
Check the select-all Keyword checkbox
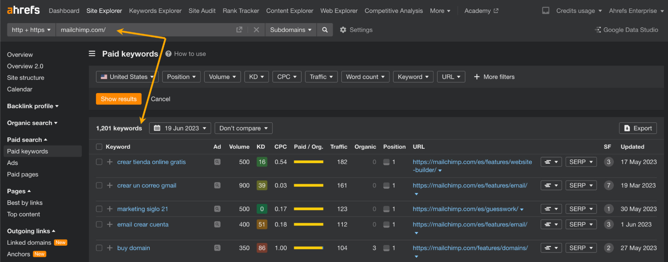pos(99,147)
